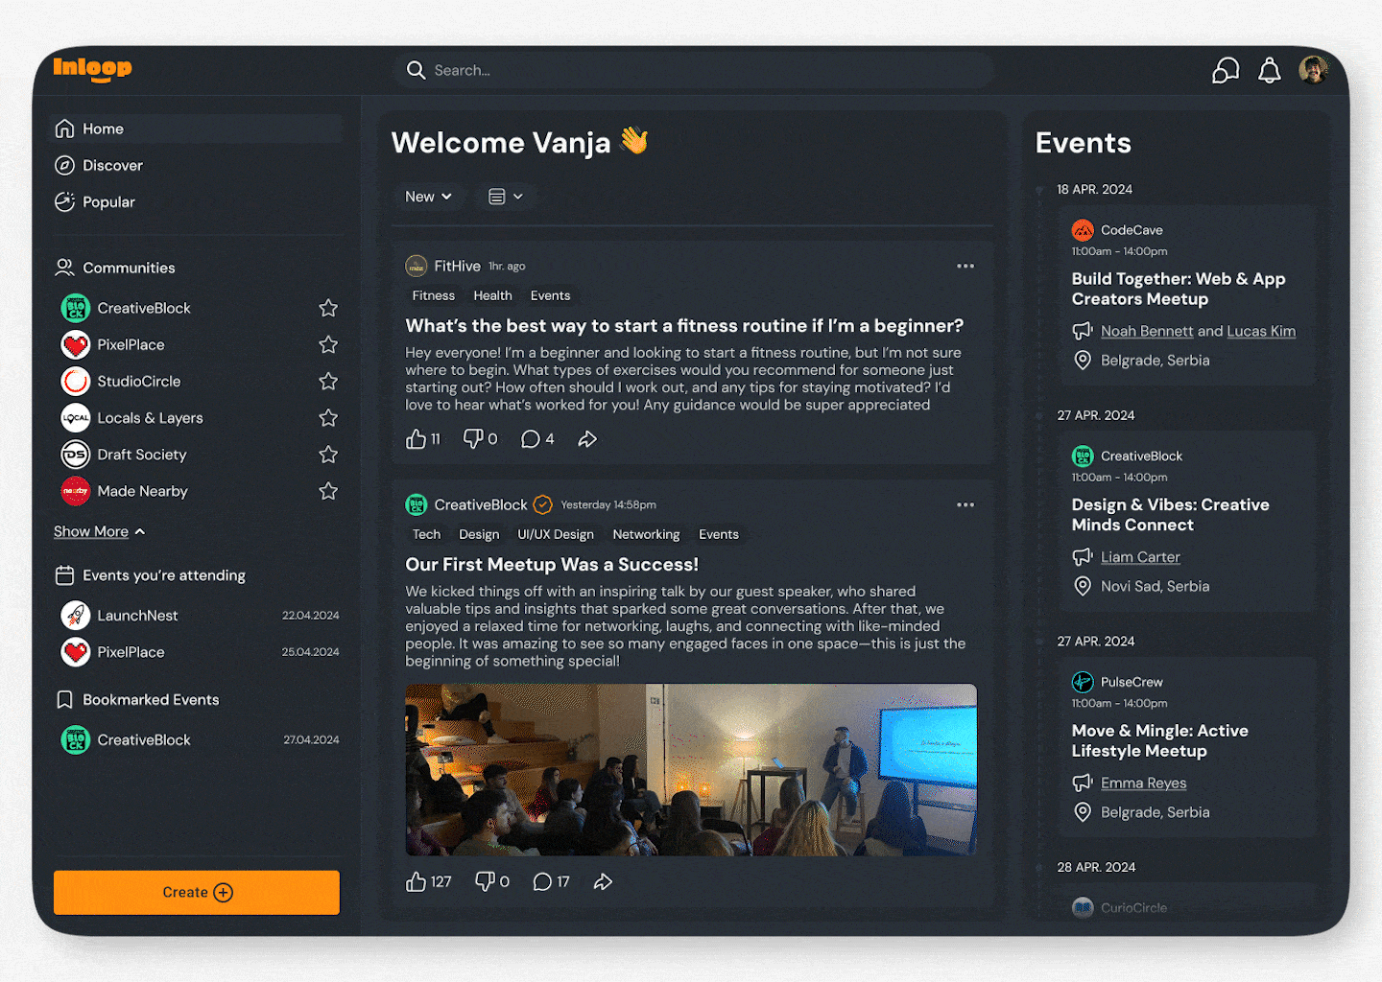Open the PixelPlace attending event dated 25.04.2024
This screenshot has height=982, width=1382.
point(200,652)
